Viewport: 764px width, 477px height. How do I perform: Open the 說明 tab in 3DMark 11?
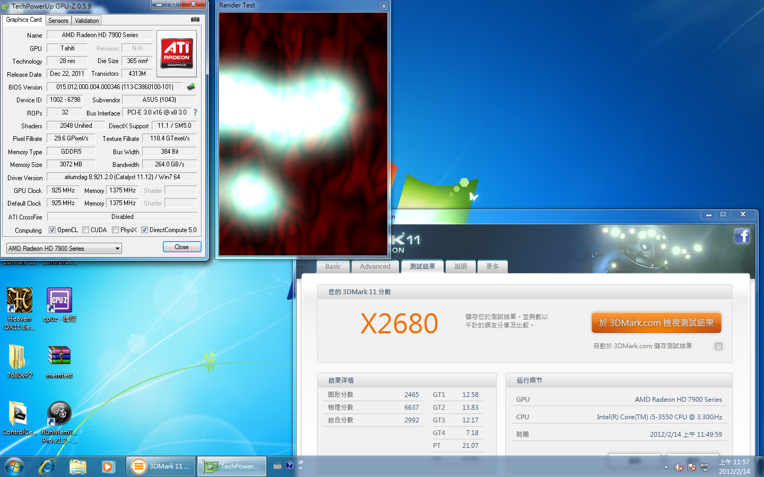461,267
